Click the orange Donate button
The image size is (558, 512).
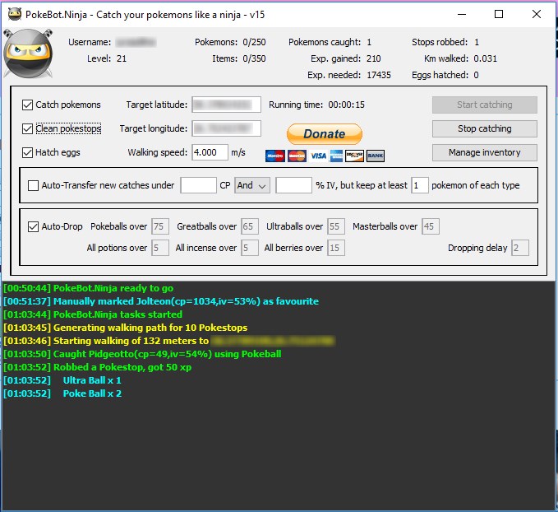[x=324, y=133]
